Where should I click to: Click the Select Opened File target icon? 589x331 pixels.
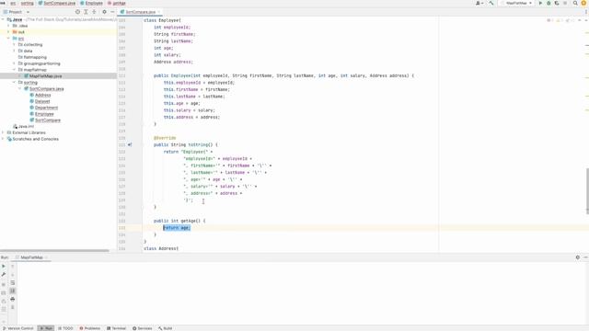point(77,12)
